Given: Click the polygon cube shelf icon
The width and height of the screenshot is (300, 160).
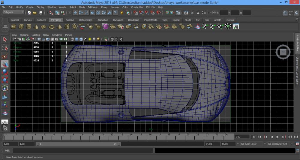Looking at the screenshot, I should tap(21, 27).
